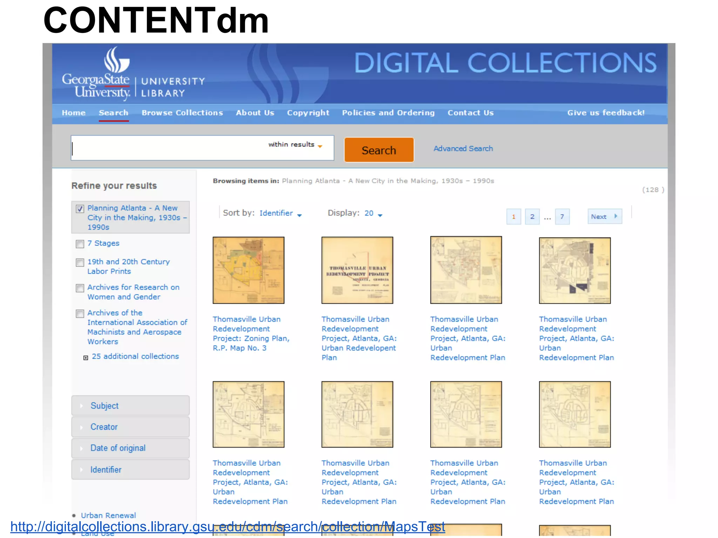Click the 25 additional collections link
The width and height of the screenshot is (718, 538).
point(135,356)
